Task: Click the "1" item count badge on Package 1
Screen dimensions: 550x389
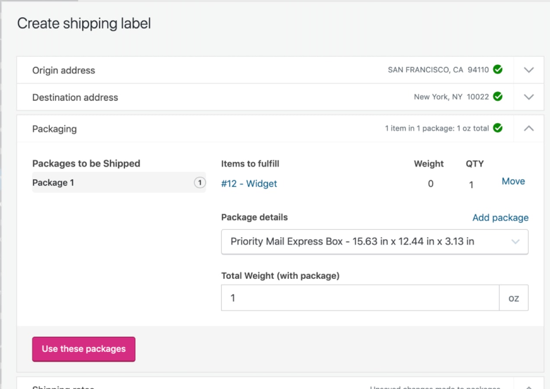Action: [x=200, y=182]
